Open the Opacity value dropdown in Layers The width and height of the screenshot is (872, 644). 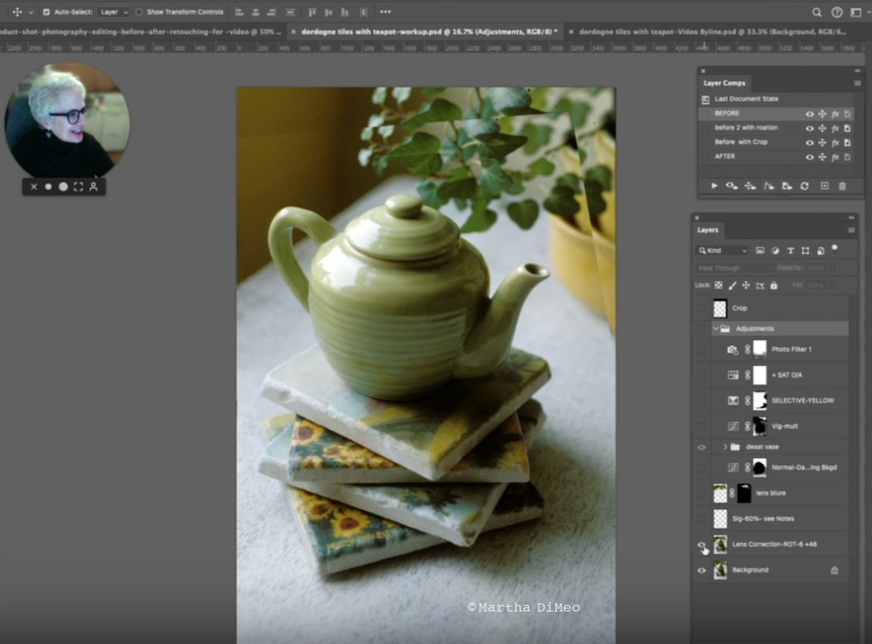point(832,268)
